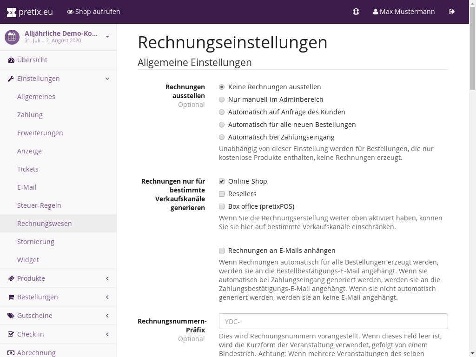This screenshot has height=357, width=476.
Task: Select 'Automatisch bei Zahlungseingang' radio option
Action: pyautogui.click(x=222, y=137)
